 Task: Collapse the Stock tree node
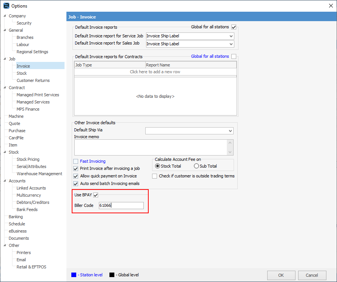pyautogui.click(x=5, y=152)
